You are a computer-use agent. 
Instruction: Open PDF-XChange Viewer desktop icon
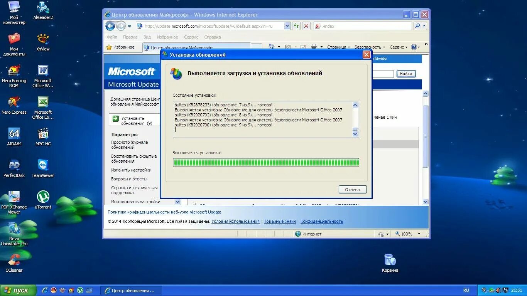pyautogui.click(x=14, y=203)
